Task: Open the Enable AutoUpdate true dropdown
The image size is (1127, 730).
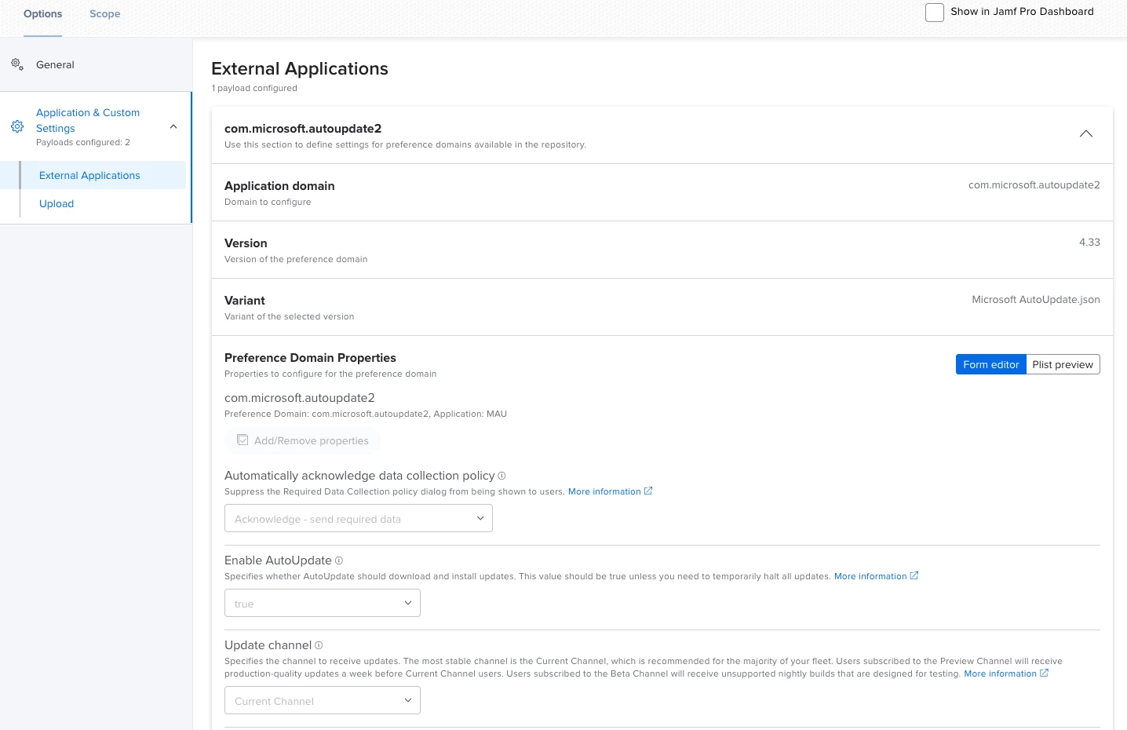Action: click(x=323, y=603)
